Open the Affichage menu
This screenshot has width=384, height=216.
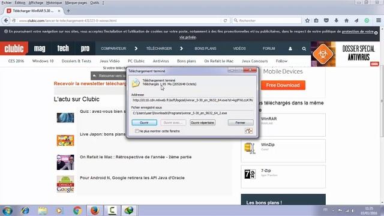[36, 2]
